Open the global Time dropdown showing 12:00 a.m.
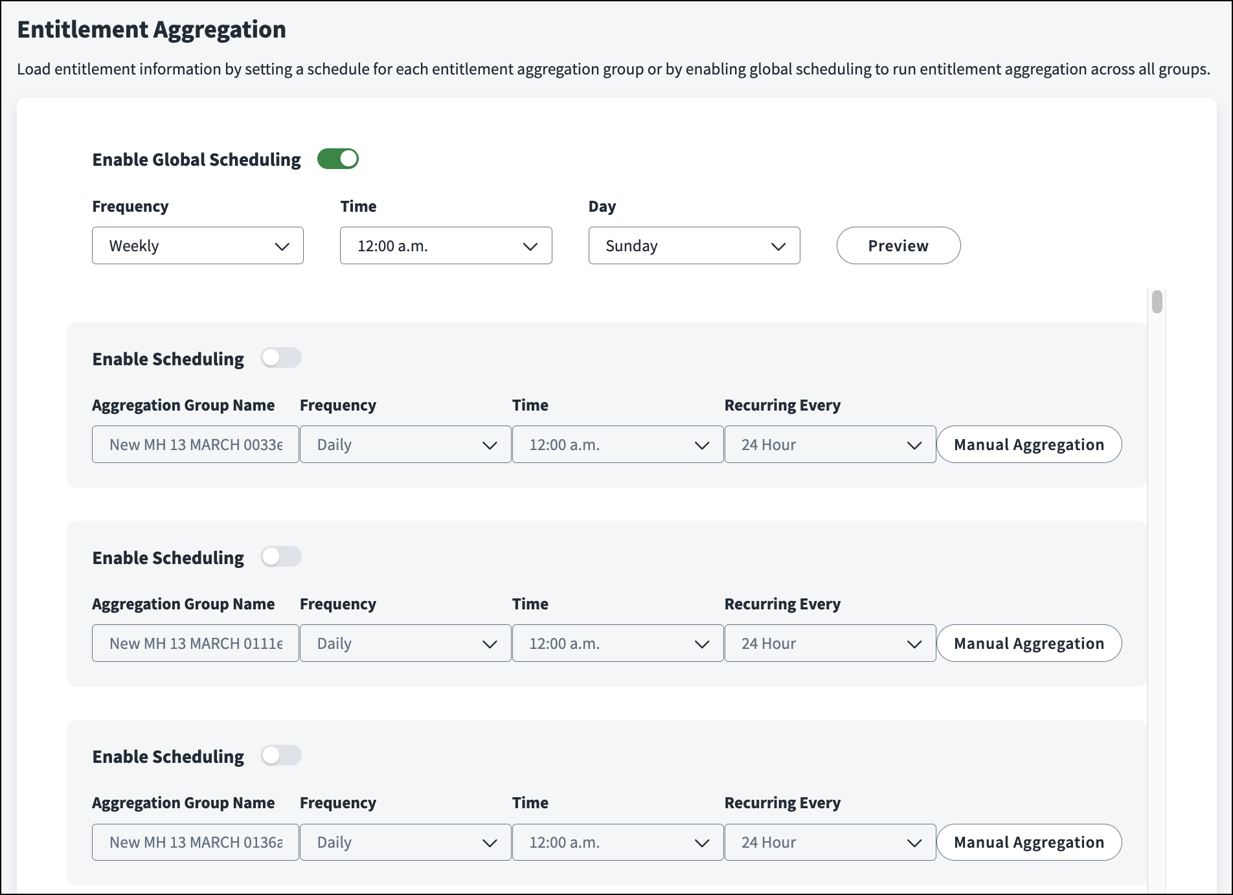Screen dimensions: 1233x895 click(446, 245)
